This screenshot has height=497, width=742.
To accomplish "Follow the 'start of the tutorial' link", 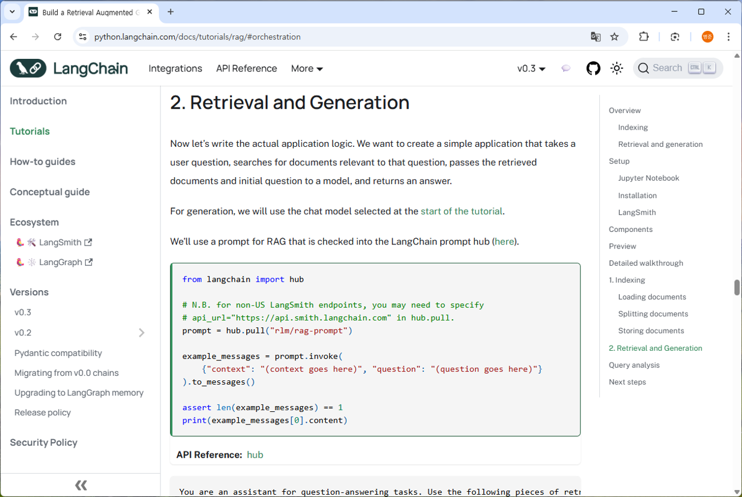I will point(462,211).
